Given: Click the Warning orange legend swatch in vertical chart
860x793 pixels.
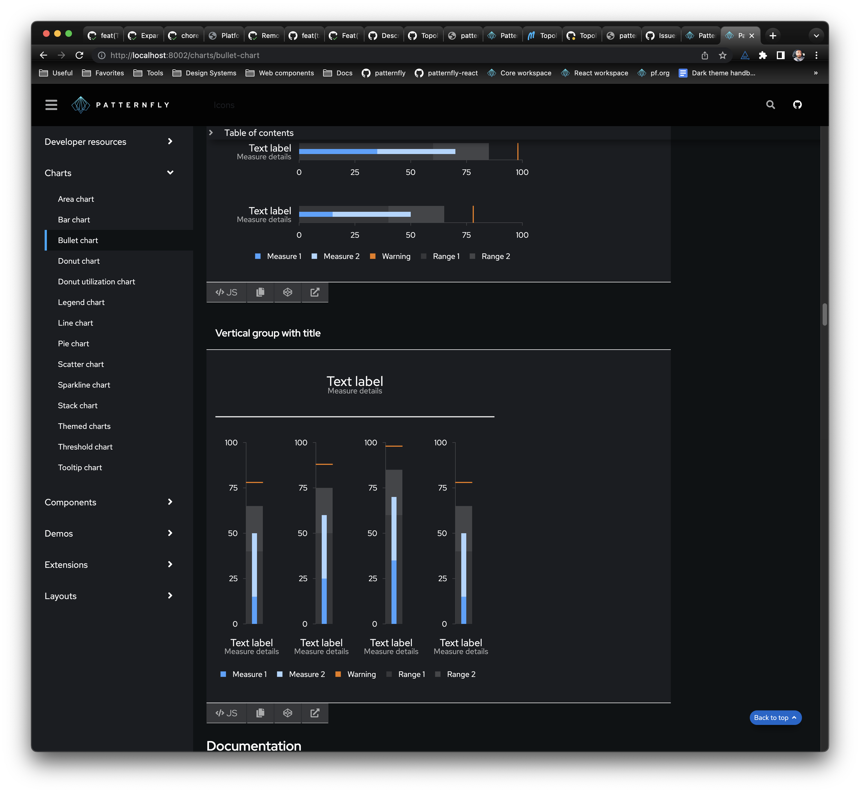Looking at the screenshot, I should [338, 674].
